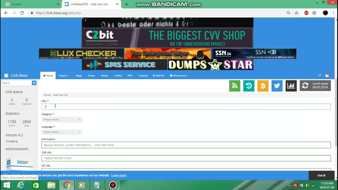This screenshot has height=190, width=338.
Task: Reload the page with refresh icon
Action: pos(22,13)
